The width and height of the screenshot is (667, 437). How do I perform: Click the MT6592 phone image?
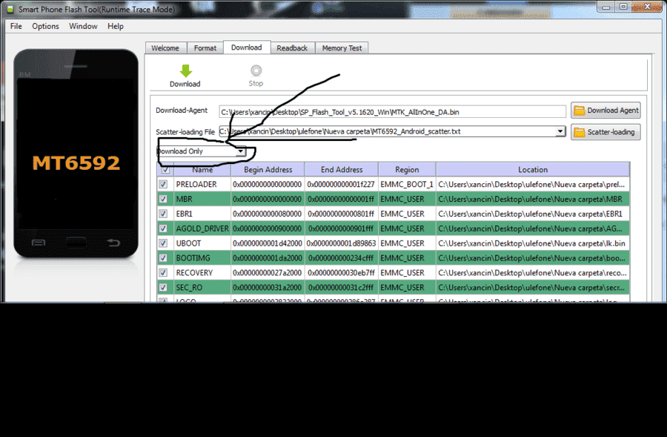pyautogui.click(x=76, y=154)
